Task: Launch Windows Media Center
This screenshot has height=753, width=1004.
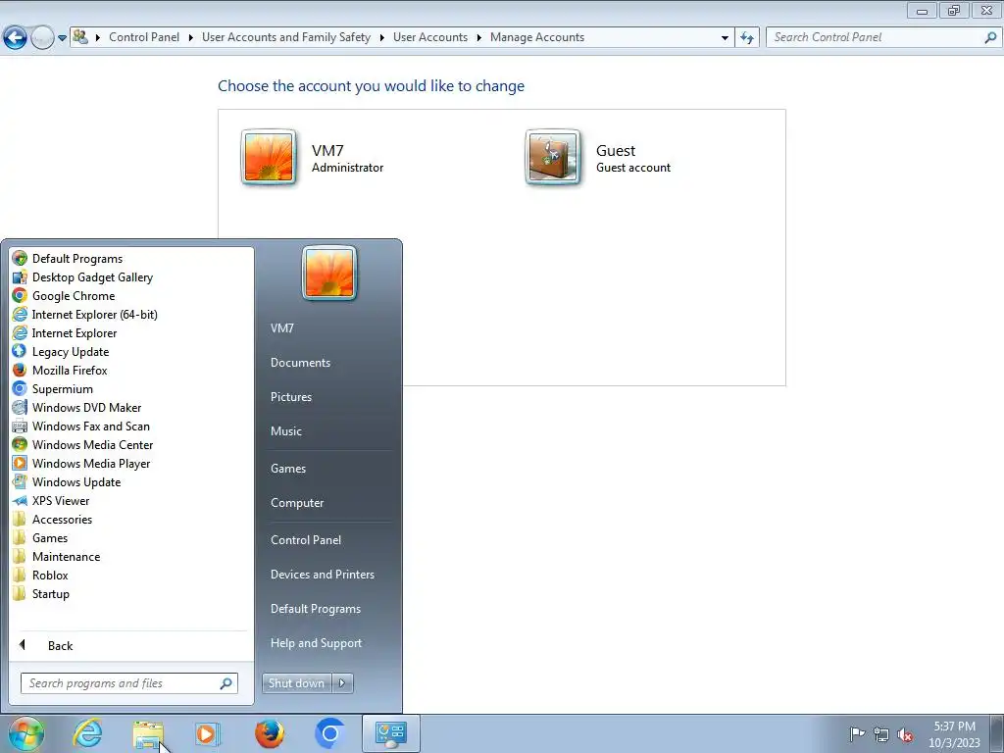Action: [82, 444]
